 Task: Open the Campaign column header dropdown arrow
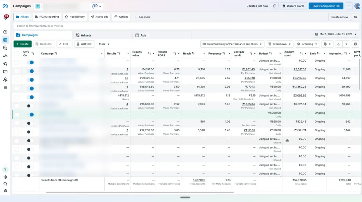[x=102, y=54]
